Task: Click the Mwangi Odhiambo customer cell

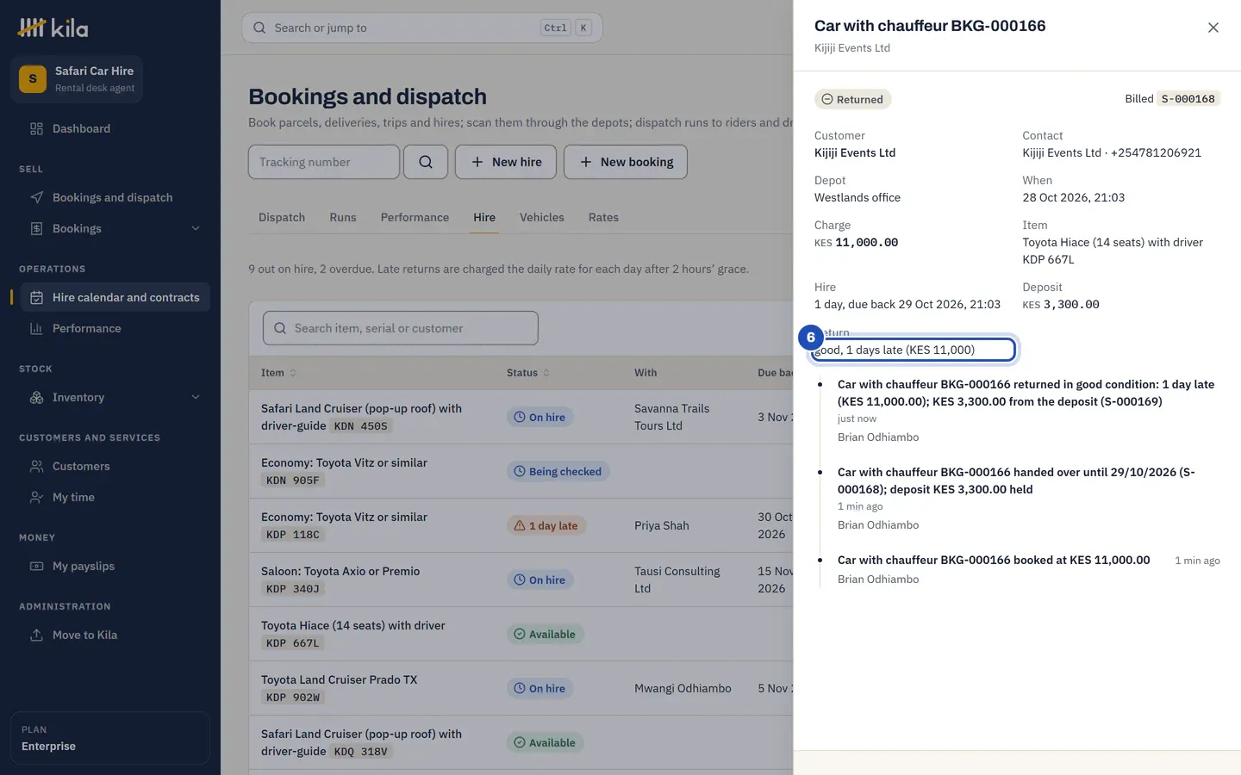Action: (683, 688)
